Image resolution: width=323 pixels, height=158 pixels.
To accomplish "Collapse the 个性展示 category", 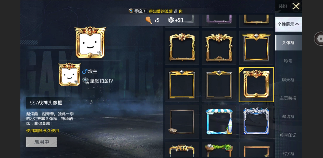I will pos(289,24).
